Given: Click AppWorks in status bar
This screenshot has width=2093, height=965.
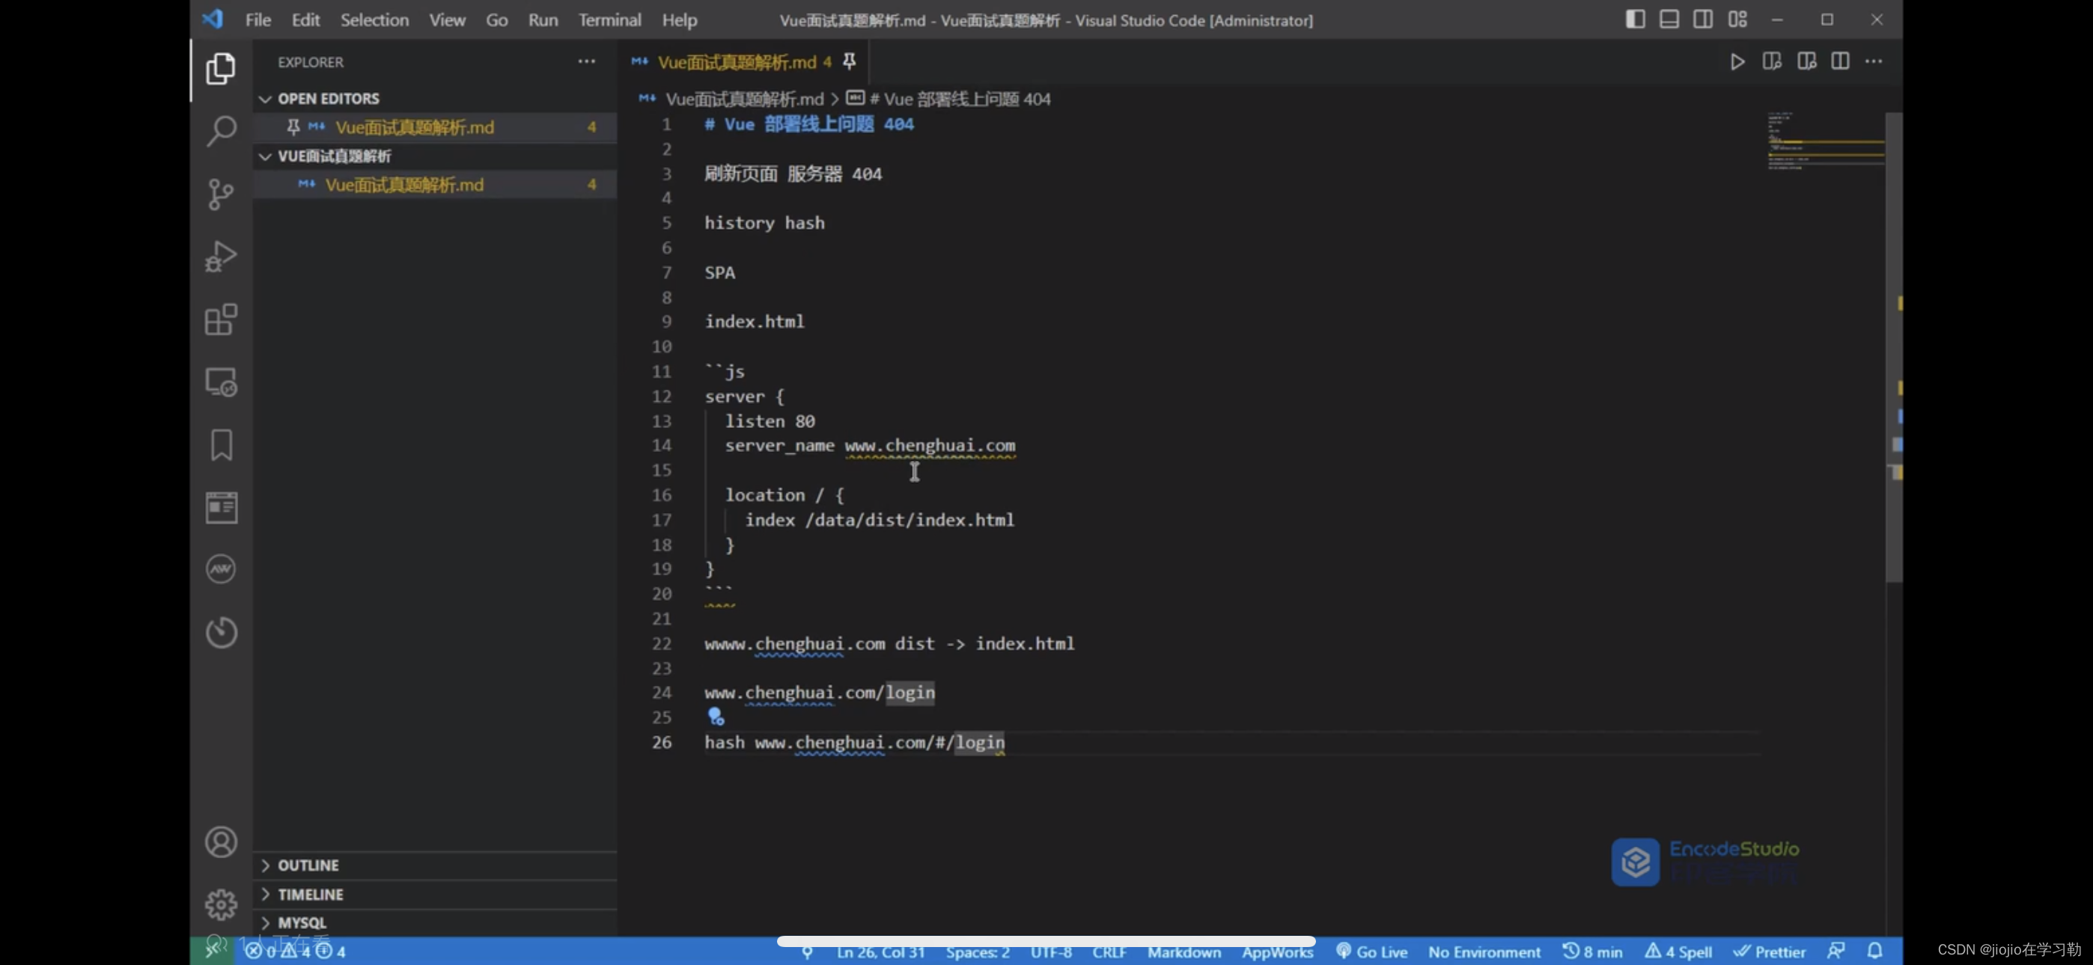Looking at the screenshot, I should (1277, 952).
